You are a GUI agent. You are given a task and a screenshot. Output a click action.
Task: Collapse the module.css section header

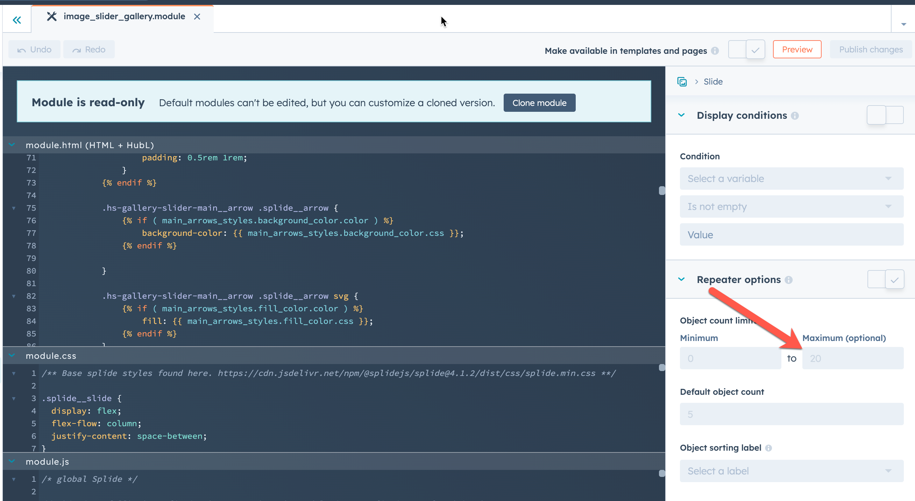tap(11, 356)
